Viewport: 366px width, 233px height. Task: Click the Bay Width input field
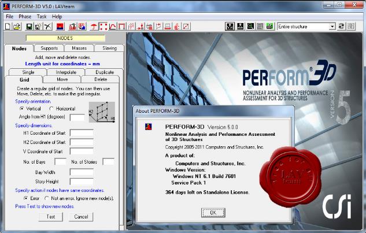point(81,172)
